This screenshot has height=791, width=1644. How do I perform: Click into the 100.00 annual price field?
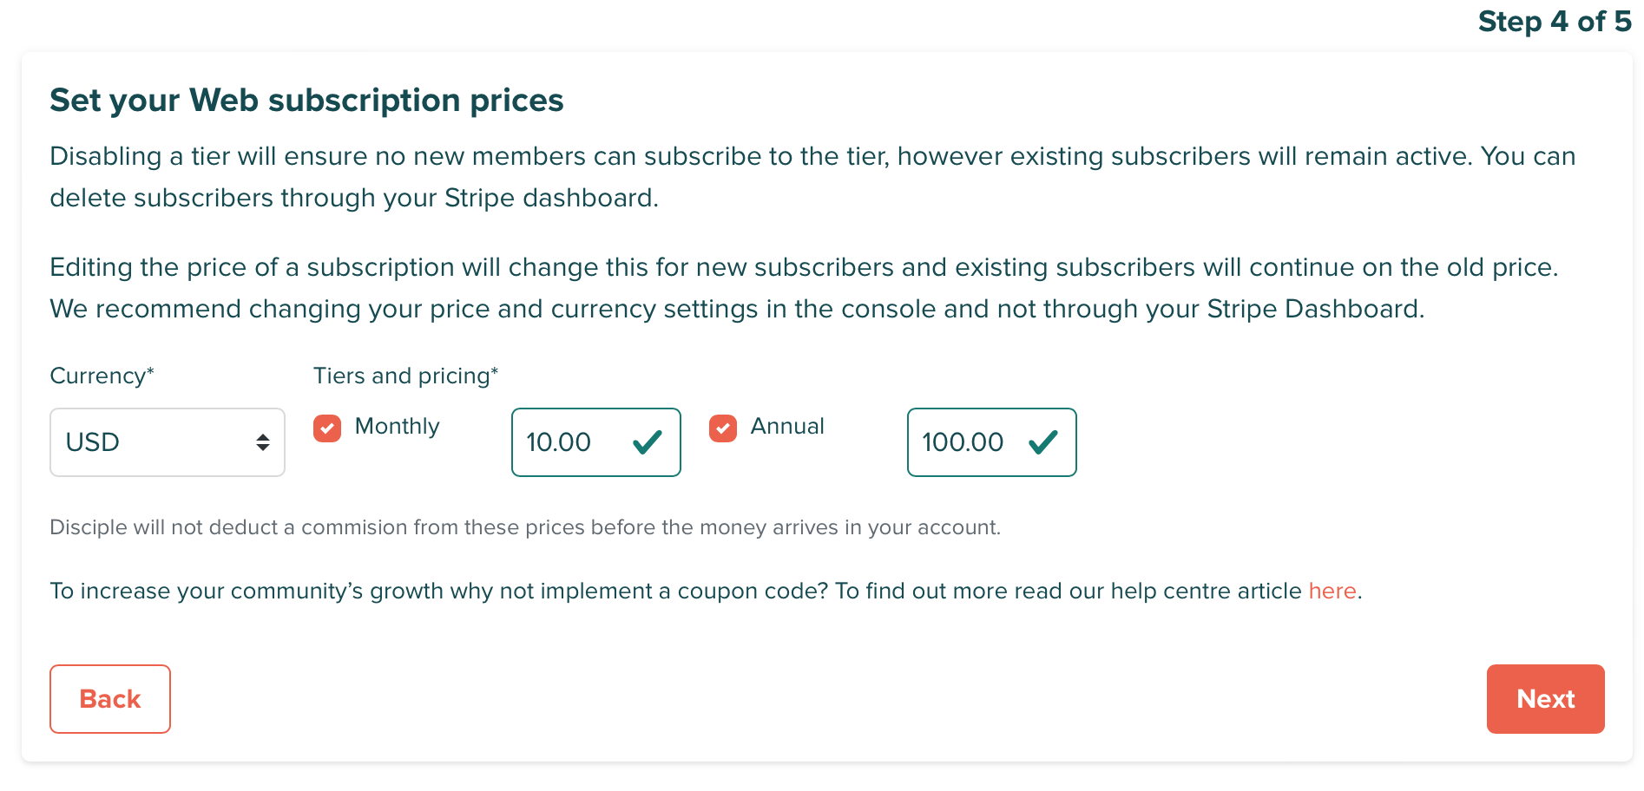tap(963, 442)
